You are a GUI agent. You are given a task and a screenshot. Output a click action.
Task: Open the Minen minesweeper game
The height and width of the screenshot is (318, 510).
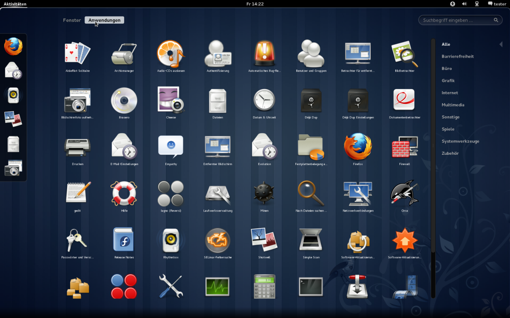(264, 194)
